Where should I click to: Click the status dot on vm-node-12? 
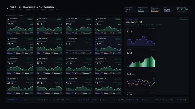tap(96, 59)
